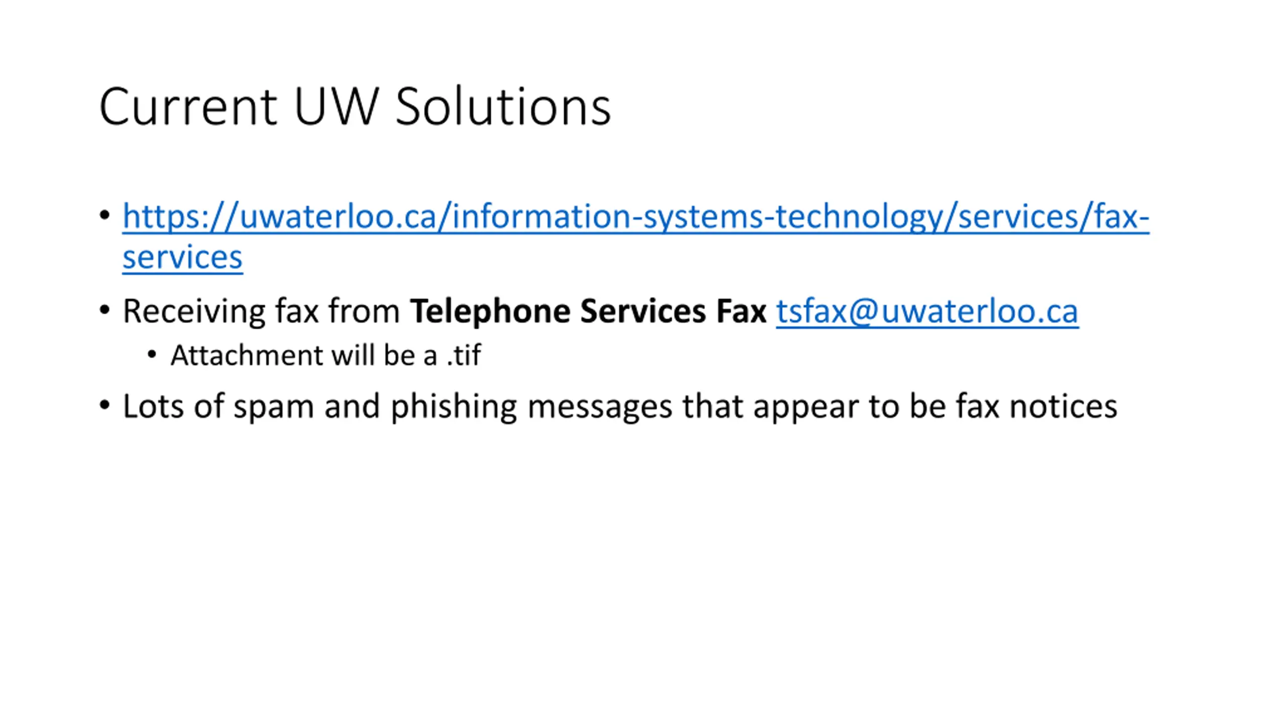
Task: Click the bullet marker before "Receiving fax"
Action: coord(104,310)
